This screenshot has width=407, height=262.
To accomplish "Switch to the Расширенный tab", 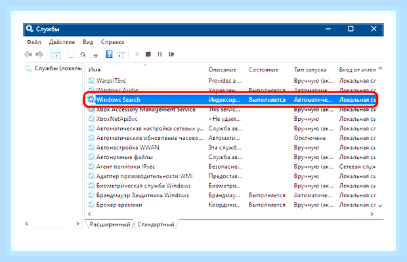I will click(110, 225).
